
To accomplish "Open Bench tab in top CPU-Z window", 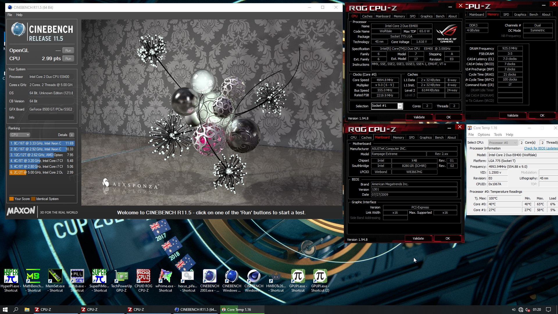I will (x=440, y=16).
